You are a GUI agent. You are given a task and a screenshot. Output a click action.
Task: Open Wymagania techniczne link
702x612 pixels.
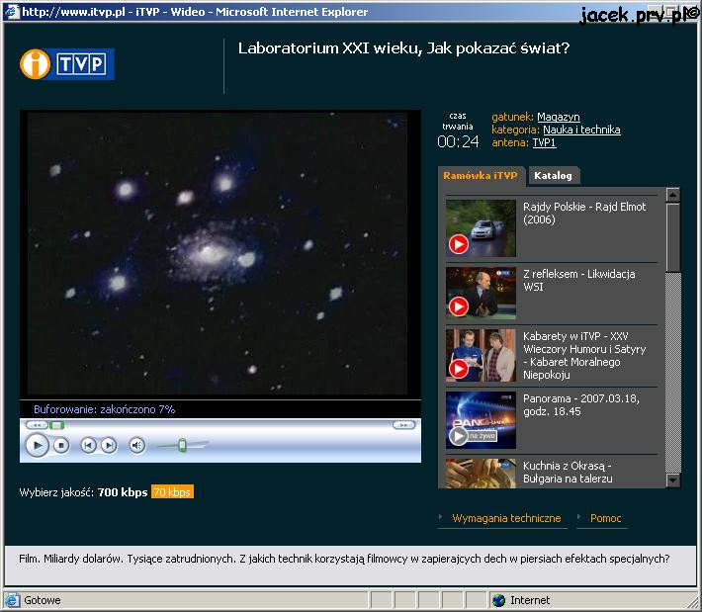(506, 518)
